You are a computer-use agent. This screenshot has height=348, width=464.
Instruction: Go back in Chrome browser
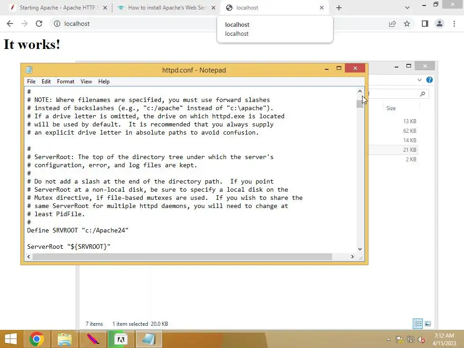coord(10,24)
